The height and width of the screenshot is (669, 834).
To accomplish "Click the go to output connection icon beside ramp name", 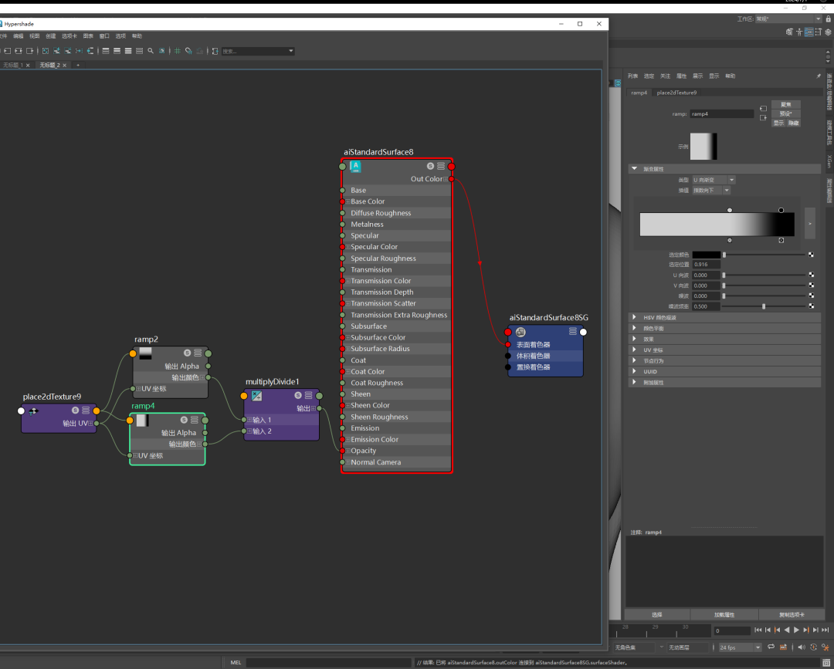I will coord(763,117).
